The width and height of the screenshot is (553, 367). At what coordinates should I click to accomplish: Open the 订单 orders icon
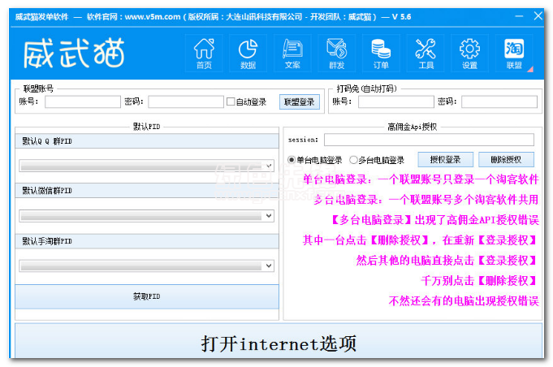click(x=381, y=54)
